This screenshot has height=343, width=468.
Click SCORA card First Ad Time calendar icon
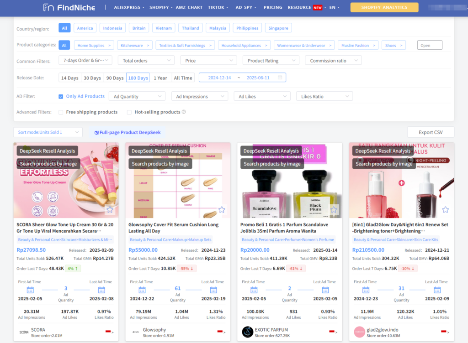coord(30,290)
